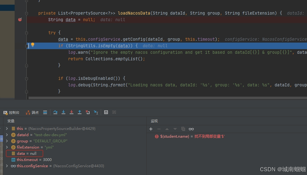Expand the dataId variable node
Screen dimensions: 307x175
pyautogui.click(x=7, y=135)
